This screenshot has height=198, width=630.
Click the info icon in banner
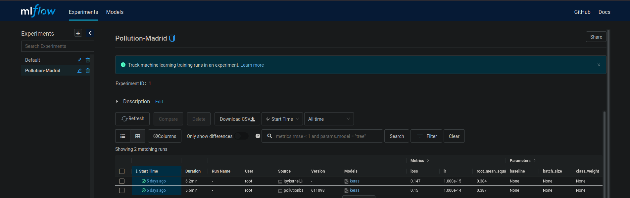pyautogui.click(x=123, y=65)
